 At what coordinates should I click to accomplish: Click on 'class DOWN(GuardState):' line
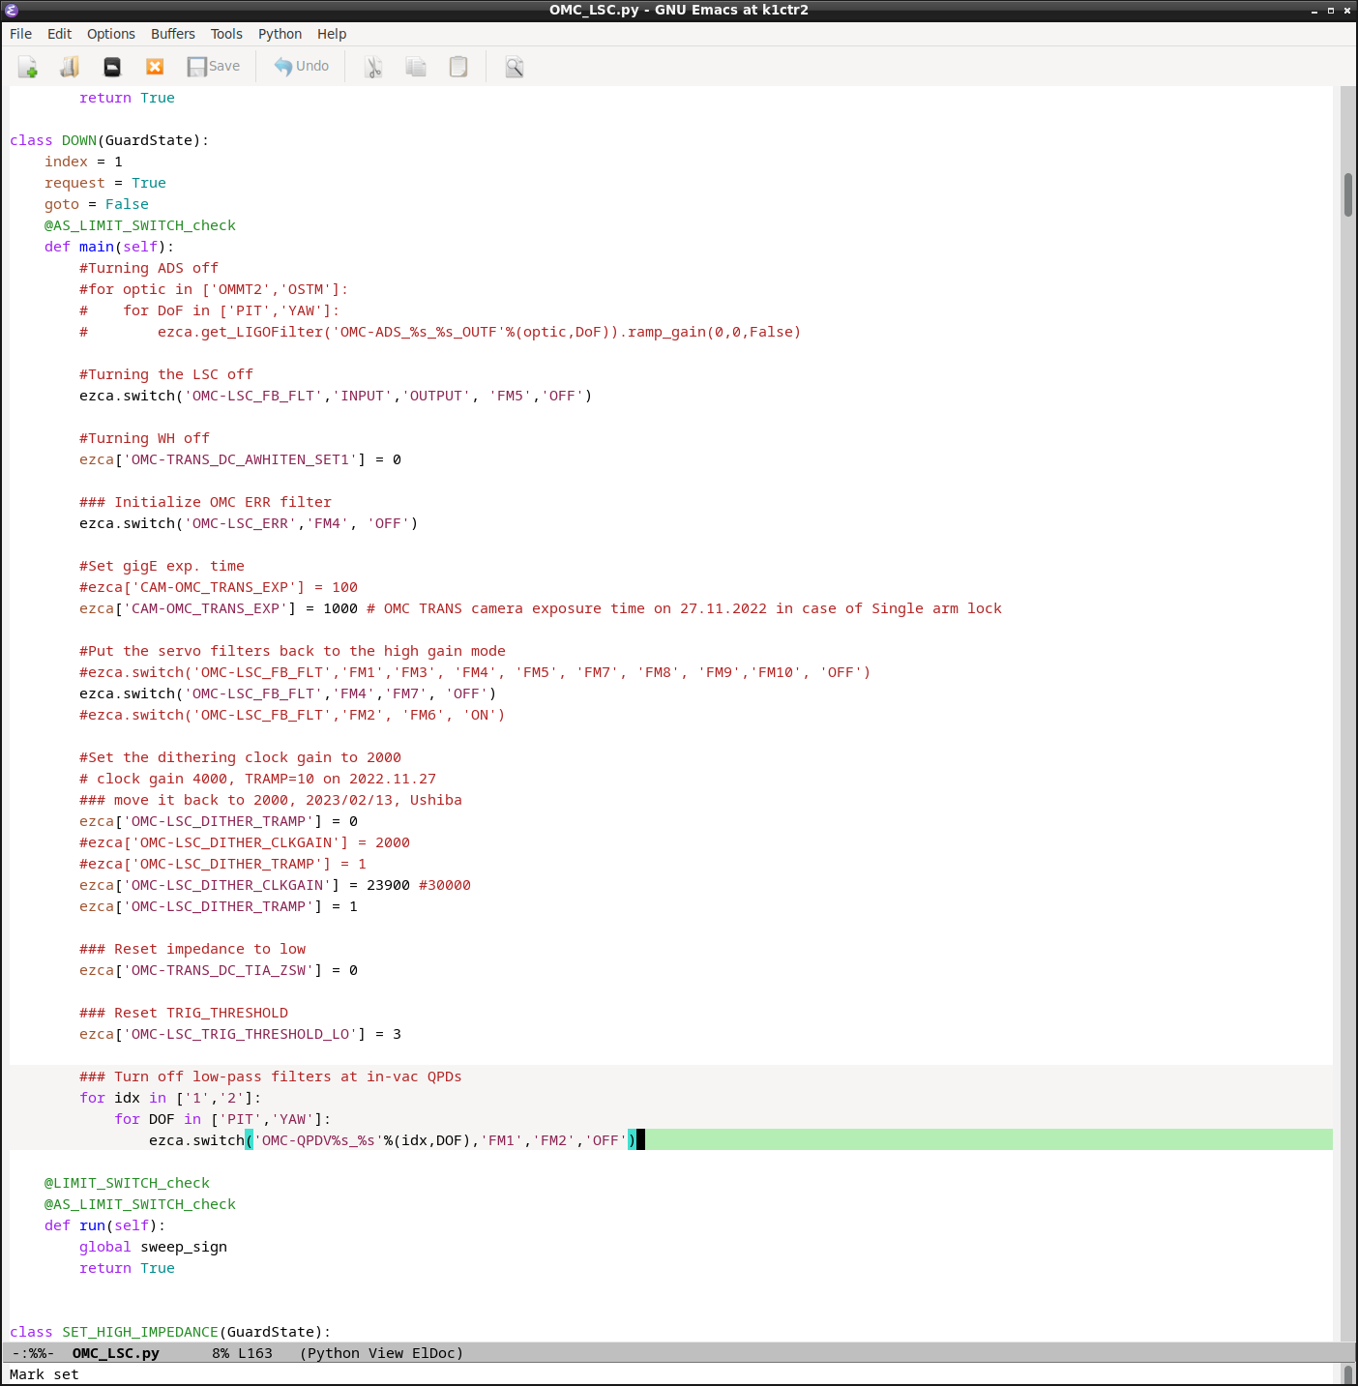click(109, 140)
